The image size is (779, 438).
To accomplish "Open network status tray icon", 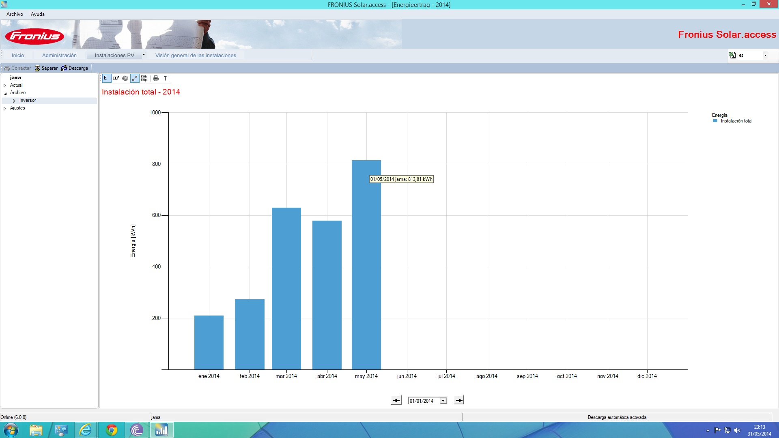I will pyautogui.click(x=727, y=430).
